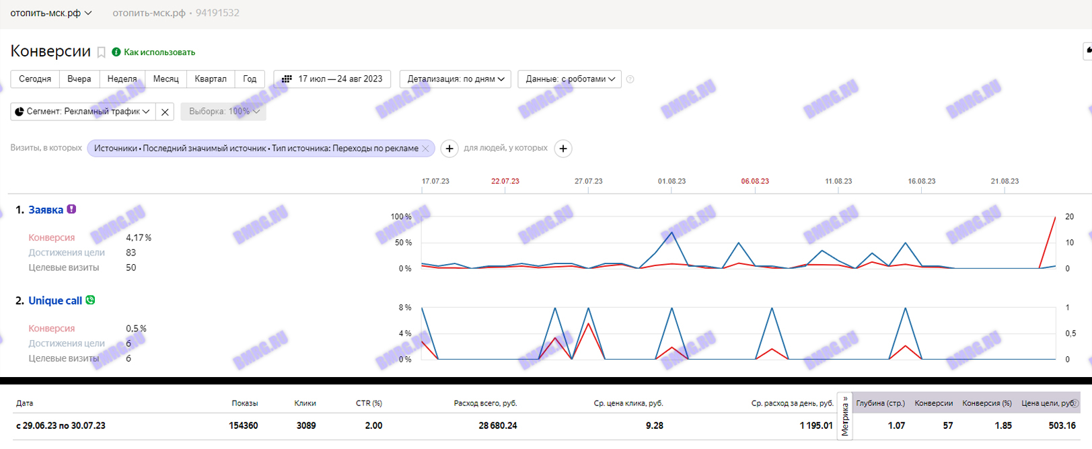Expand the Метрика side panel tab
Image resolution: width=1092 pixels, height=449 pixels.
coord(845,416)
